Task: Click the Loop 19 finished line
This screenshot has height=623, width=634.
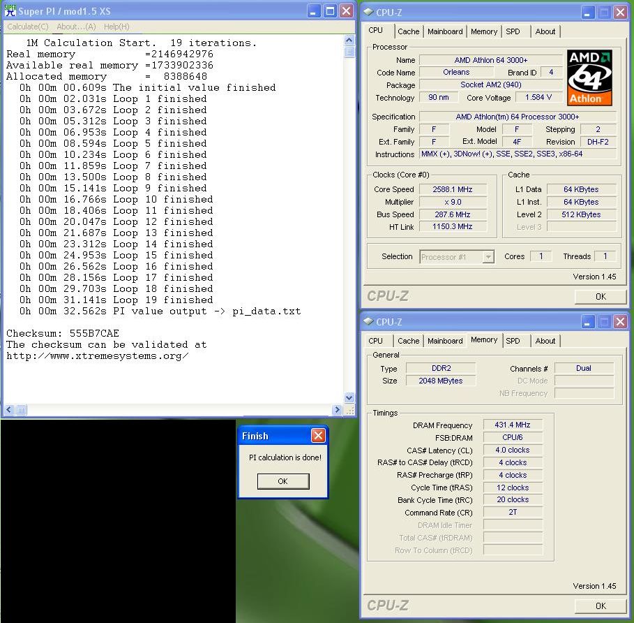Action: [x=116, y=300]
